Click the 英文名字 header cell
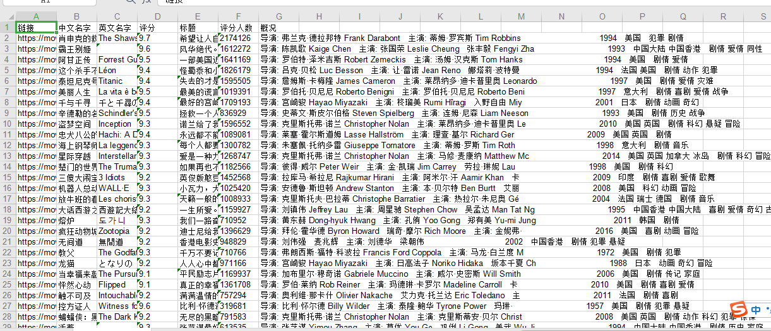 (x=117, y=28)
